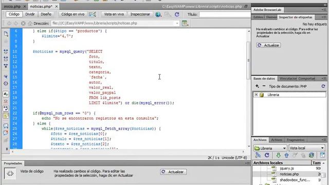This screenshot has height=185, width=329.
Task: Click the collapse full tag icon
Action: pyautogui.click(x=6, y=51)
